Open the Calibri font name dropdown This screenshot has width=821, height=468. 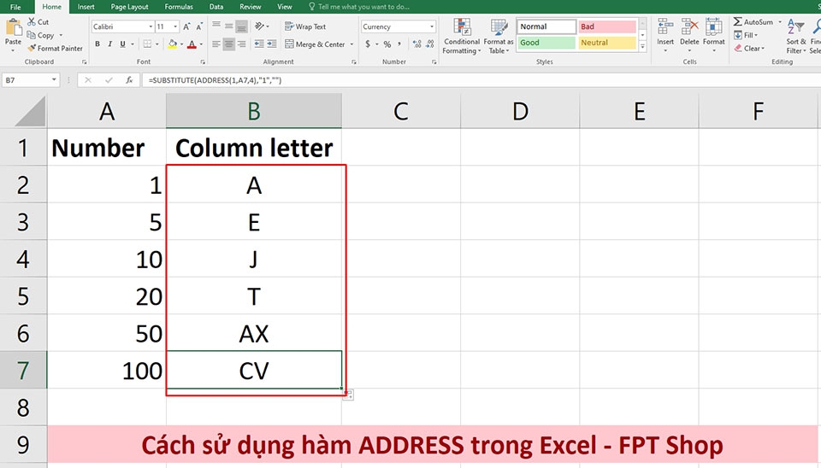(x=151, y=26)
